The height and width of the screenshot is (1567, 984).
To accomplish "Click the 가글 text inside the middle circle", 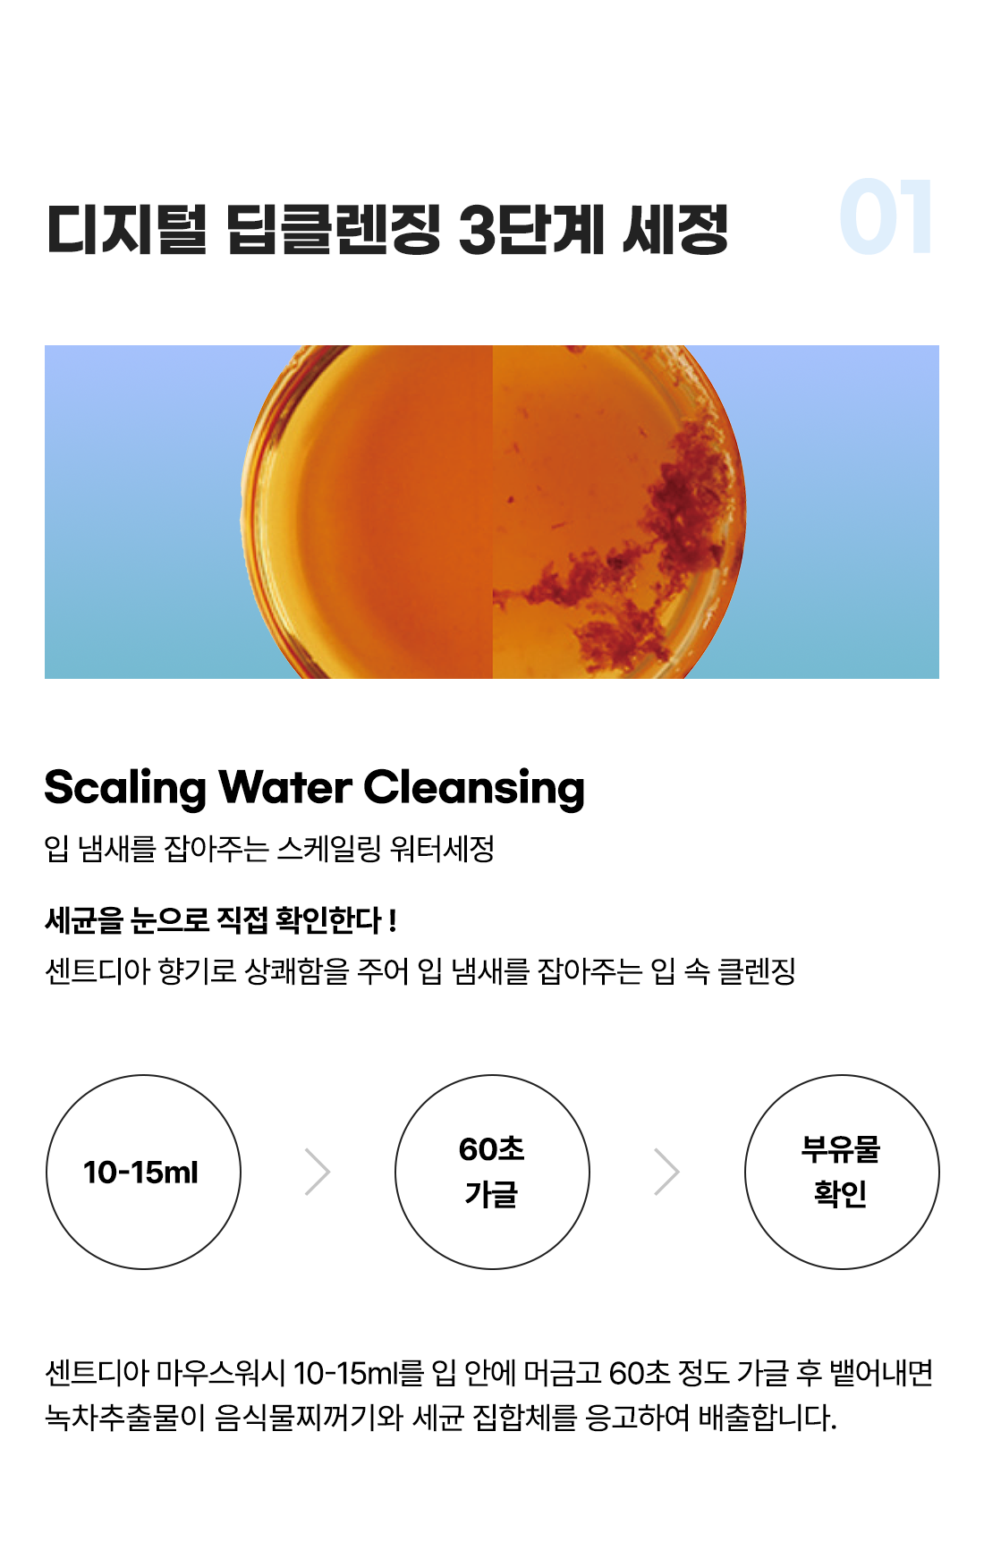I will tap(491, 1194).
